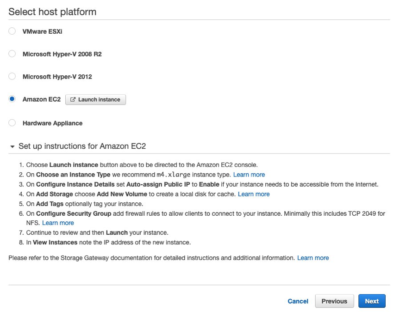406x322 pixels.
Task: Click the Amazon EC2 label text
Action: [41, 100]
